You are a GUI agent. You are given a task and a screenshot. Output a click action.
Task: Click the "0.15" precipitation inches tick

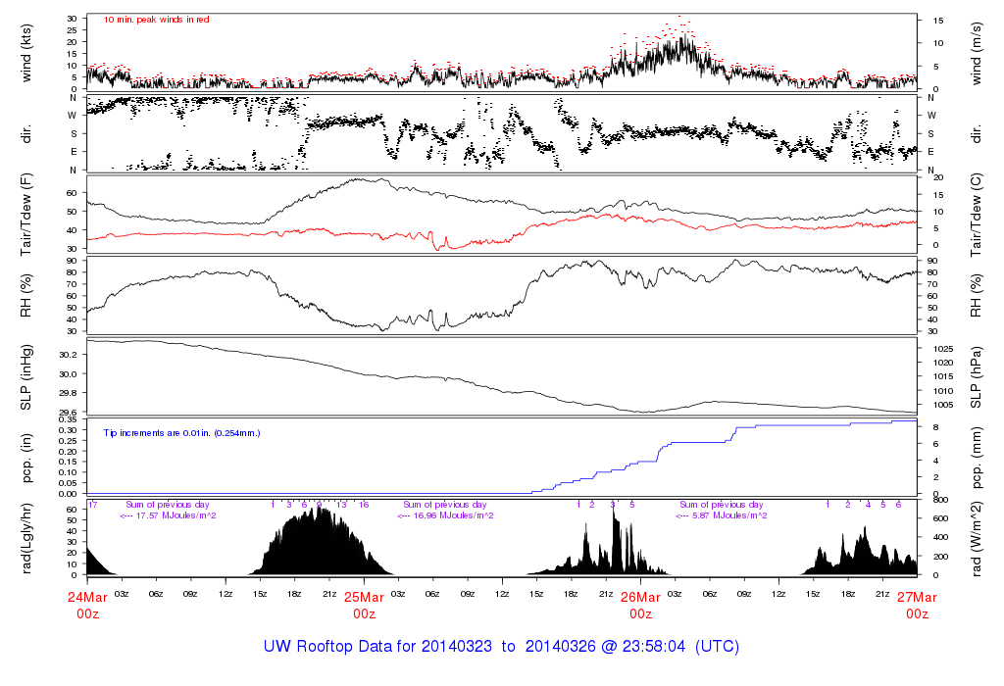click(x=68, y=462)
